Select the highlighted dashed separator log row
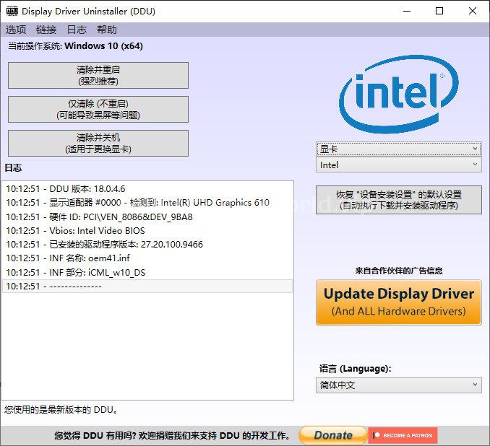490x446 pixels. [147, 287]
